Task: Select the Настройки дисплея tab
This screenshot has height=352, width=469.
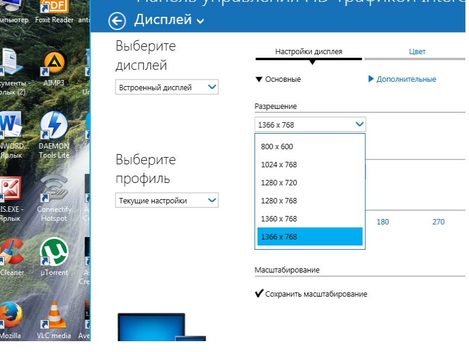Action: [309, 52]
